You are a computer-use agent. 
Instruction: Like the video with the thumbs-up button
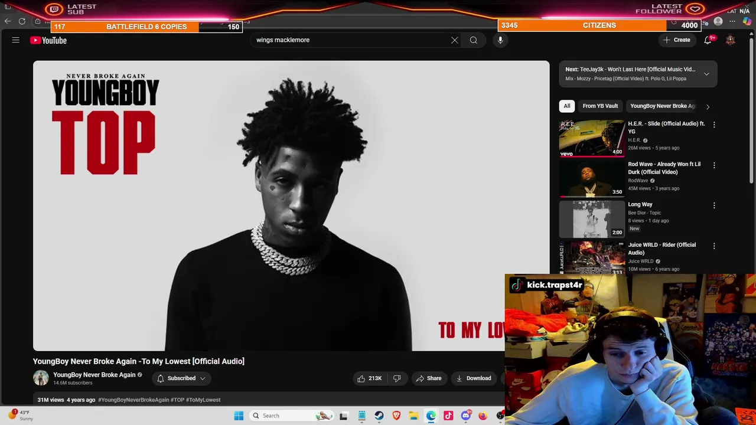369,378
